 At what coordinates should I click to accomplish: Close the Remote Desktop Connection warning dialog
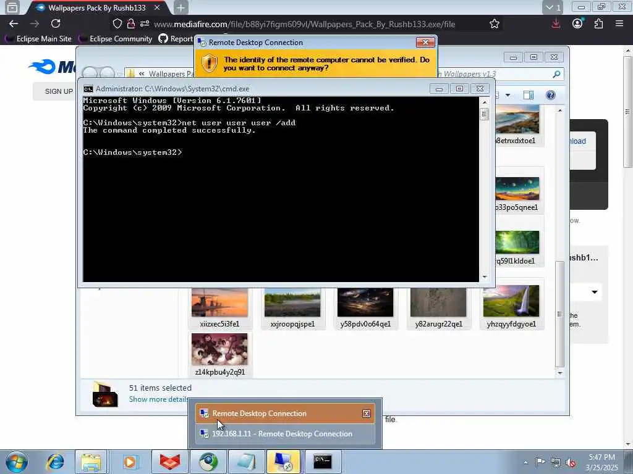coord(425,43)
